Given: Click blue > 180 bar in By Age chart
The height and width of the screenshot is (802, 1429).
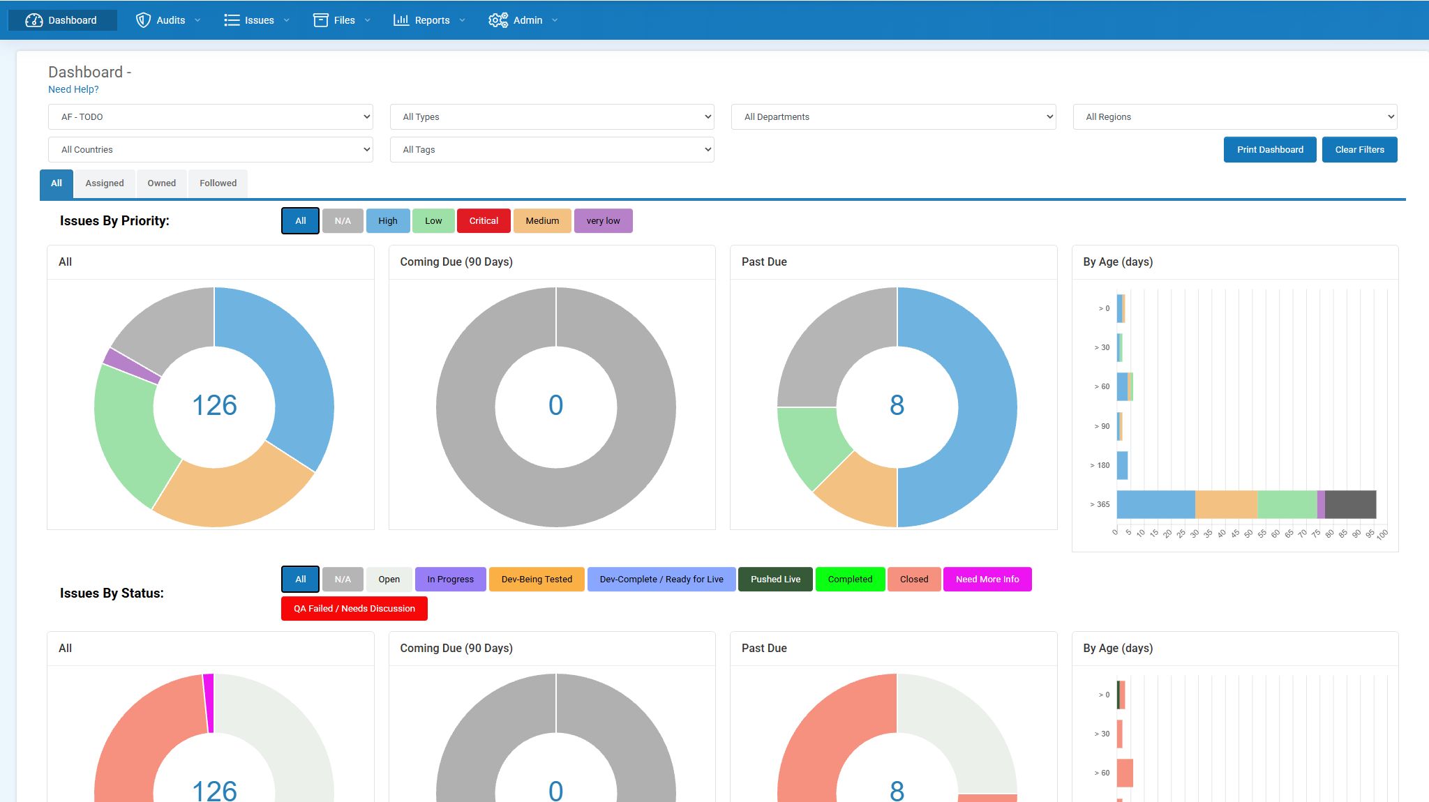Looking at the screenshot, I should tap(1122, 465).
